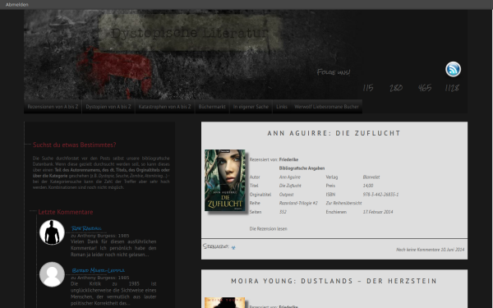
Task: Open Werwolf Liebesromane Bücher menu item
Action: 327,107
